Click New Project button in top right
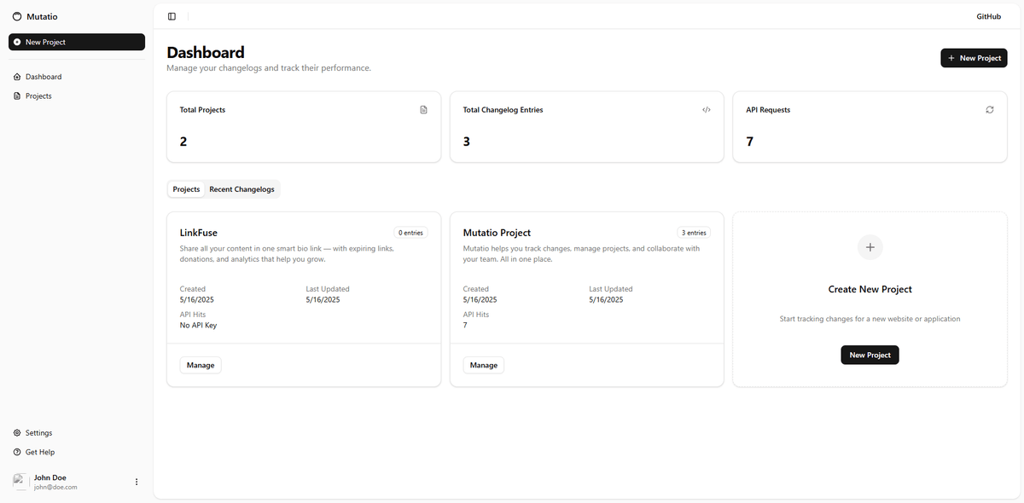Screen dimensions: 1024x503 [x=974, y=58]
